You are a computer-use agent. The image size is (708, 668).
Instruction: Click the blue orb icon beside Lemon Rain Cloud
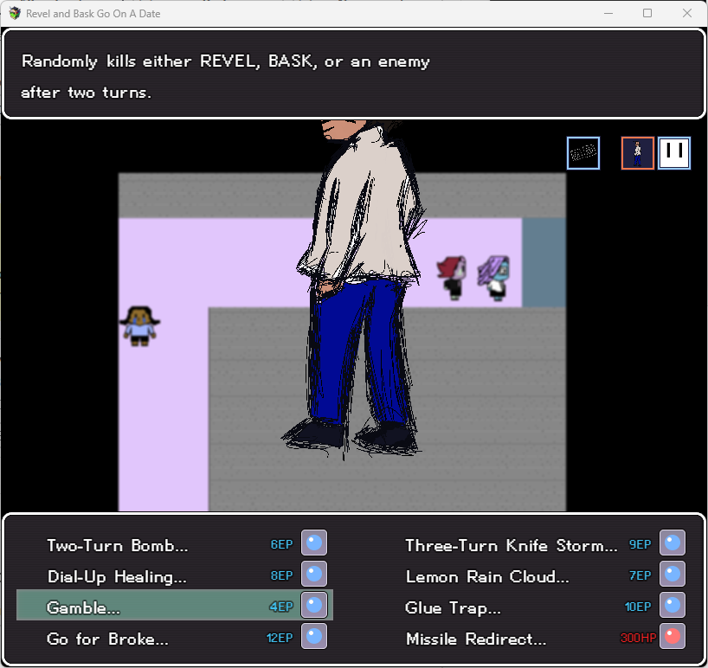673,575
